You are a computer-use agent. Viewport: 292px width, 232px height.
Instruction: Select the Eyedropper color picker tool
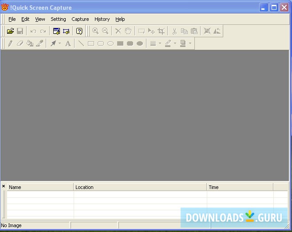click(39, 43)
